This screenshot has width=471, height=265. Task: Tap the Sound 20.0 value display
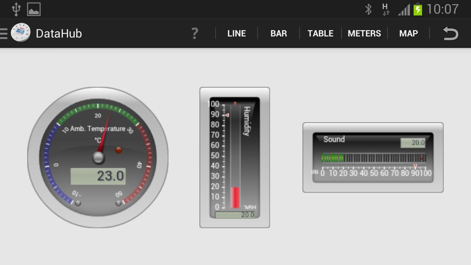[413, 143]
